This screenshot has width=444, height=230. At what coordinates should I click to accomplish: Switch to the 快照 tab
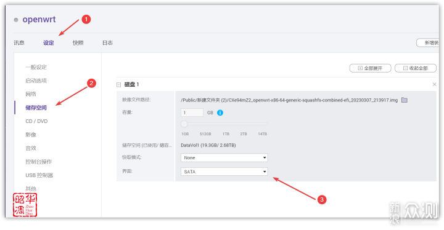tap(78, 42)
